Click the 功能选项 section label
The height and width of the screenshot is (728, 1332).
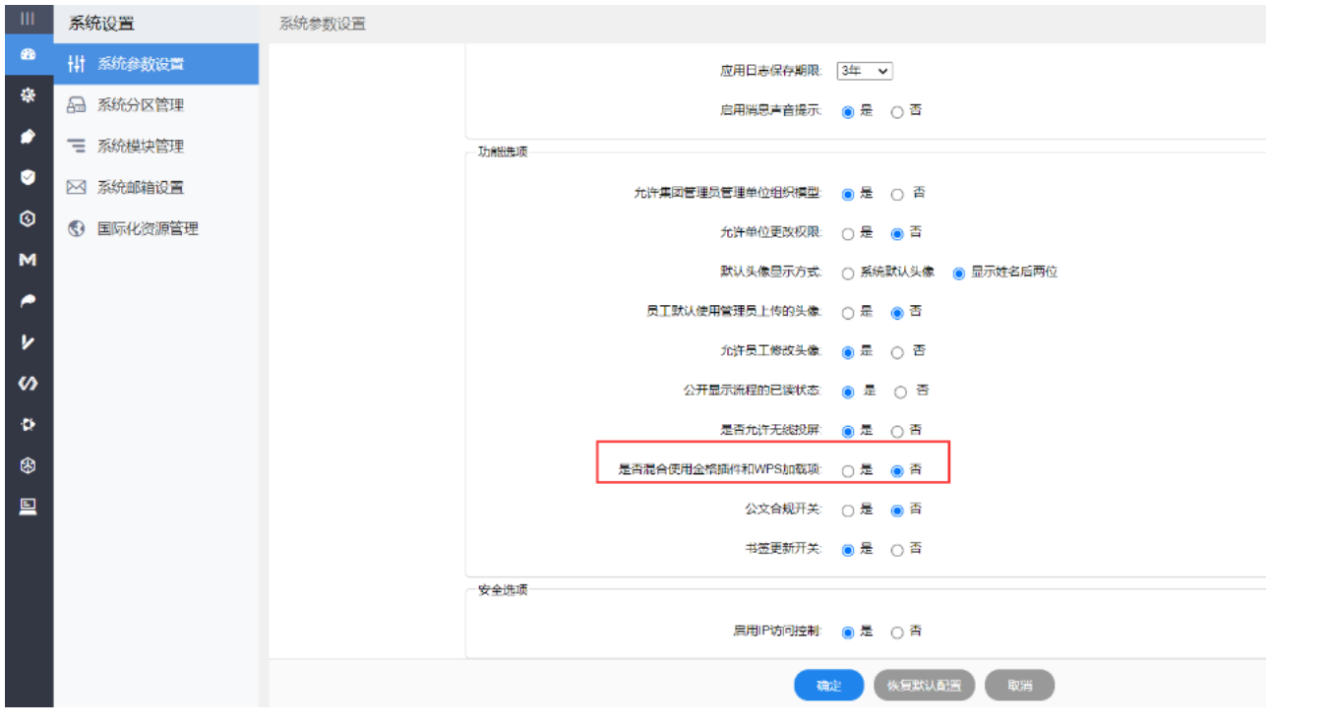click(503, 152)
